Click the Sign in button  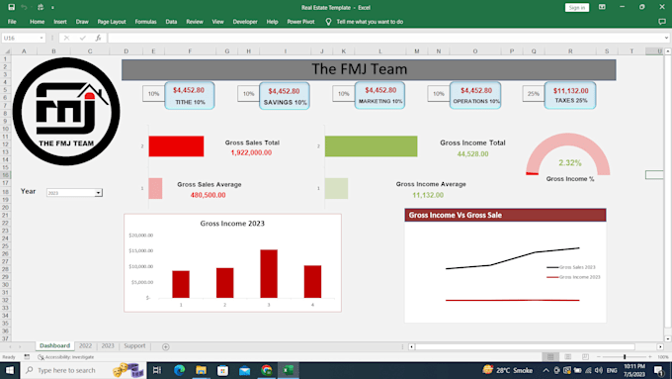(x=577, y=8)
